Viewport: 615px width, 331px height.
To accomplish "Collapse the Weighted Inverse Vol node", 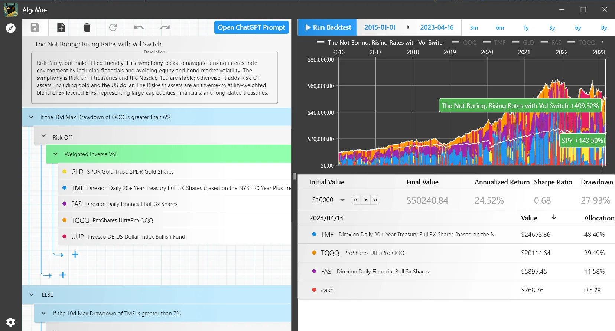I will (55, 154).
